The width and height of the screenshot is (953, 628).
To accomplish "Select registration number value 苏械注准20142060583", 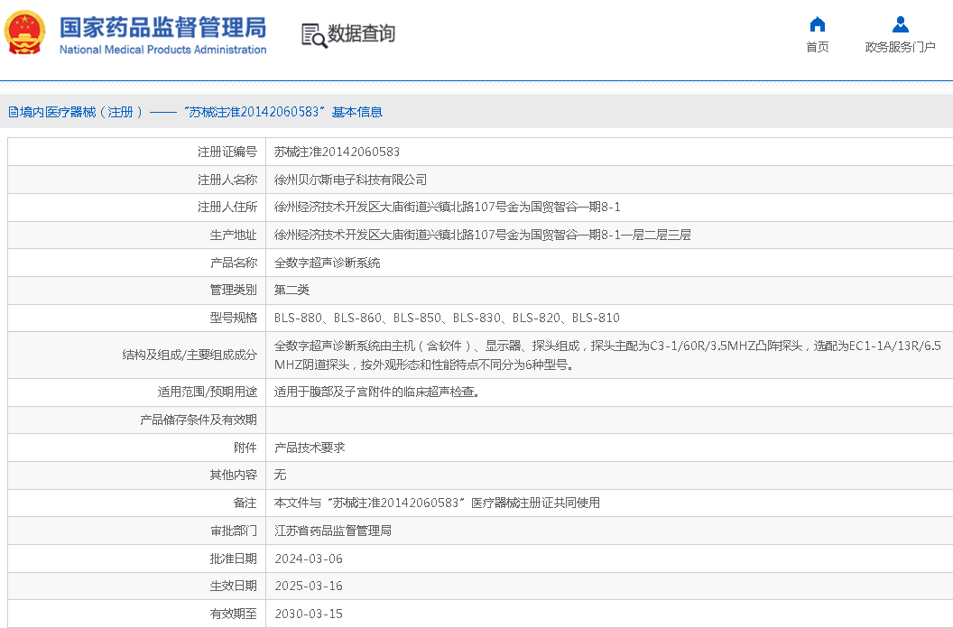I will [x=337, y=152].
